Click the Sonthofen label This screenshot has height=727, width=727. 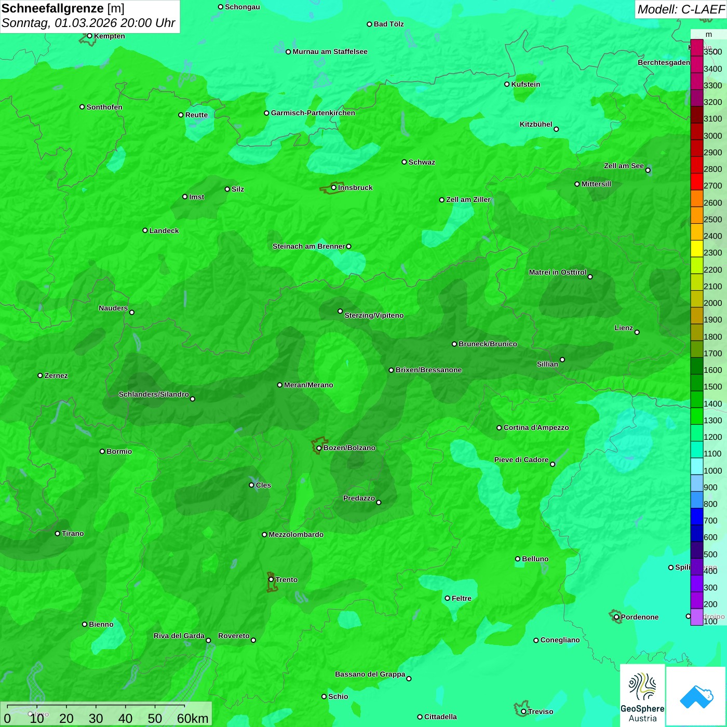(104, 107)
